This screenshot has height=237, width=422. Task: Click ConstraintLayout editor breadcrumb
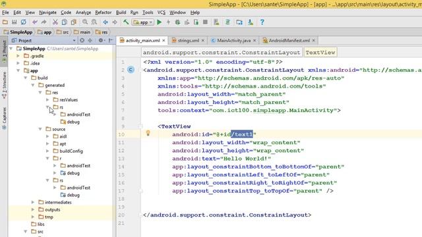(222, 53)
